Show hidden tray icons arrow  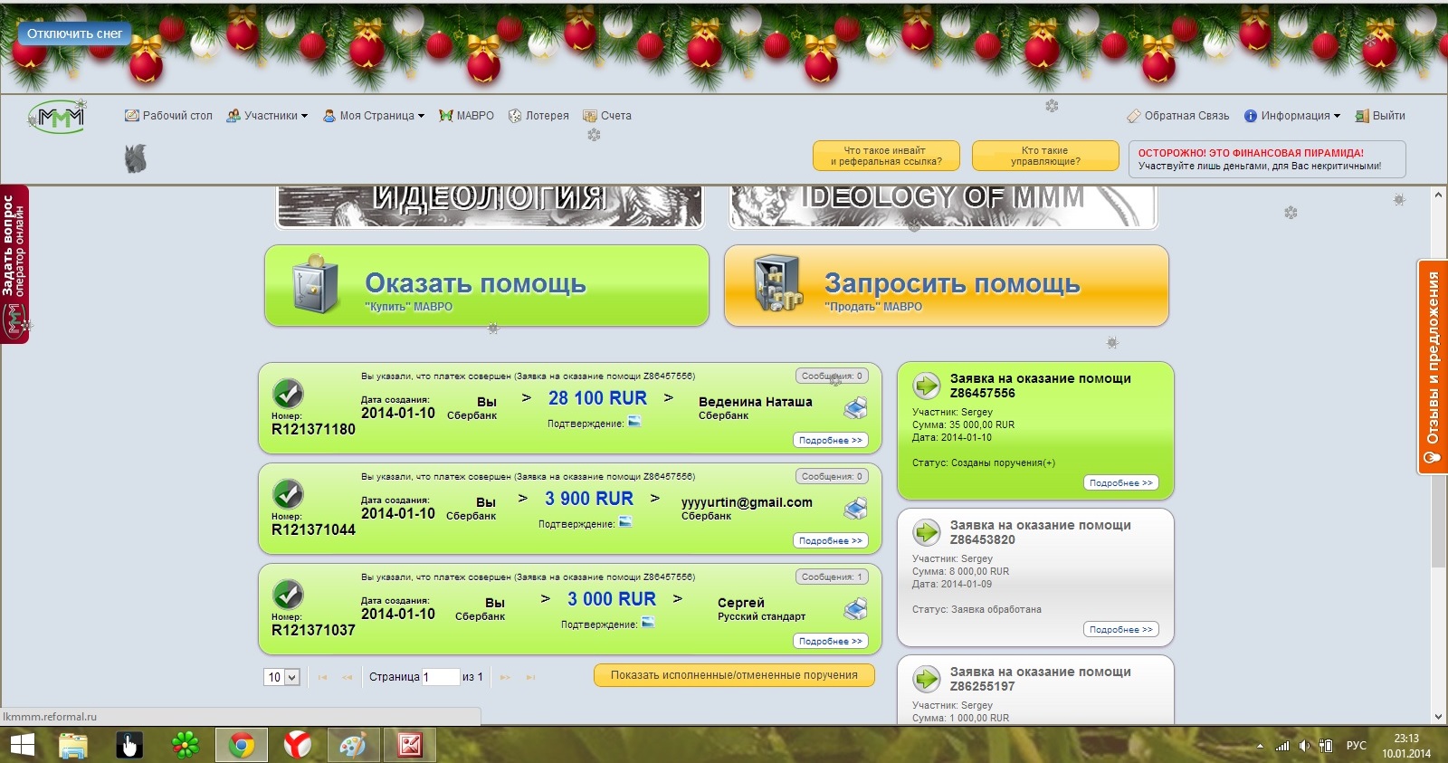tap(1260, 746)
